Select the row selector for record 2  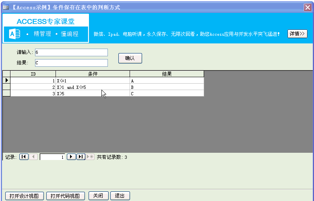tap(6, 87)
